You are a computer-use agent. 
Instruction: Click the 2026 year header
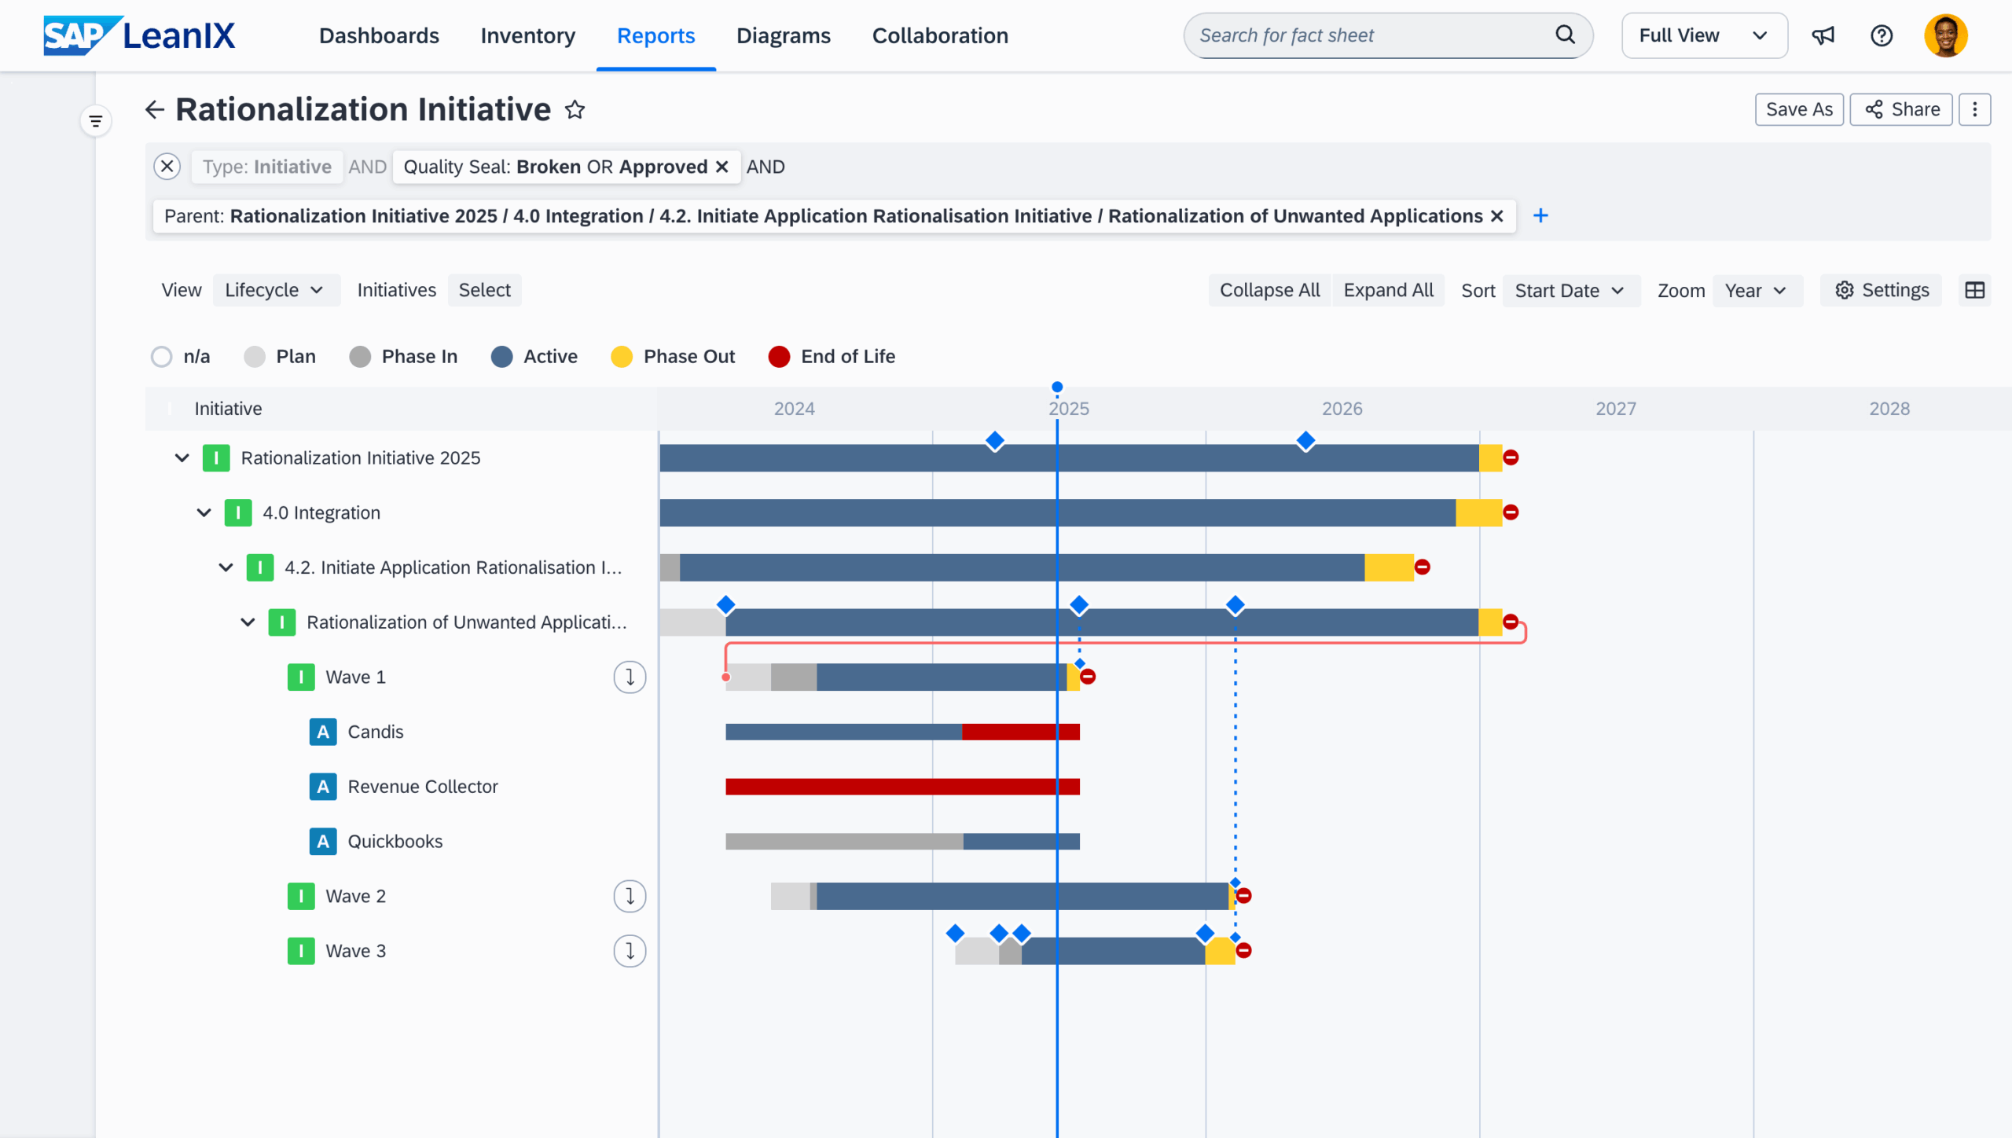(x=1342, y=409)
